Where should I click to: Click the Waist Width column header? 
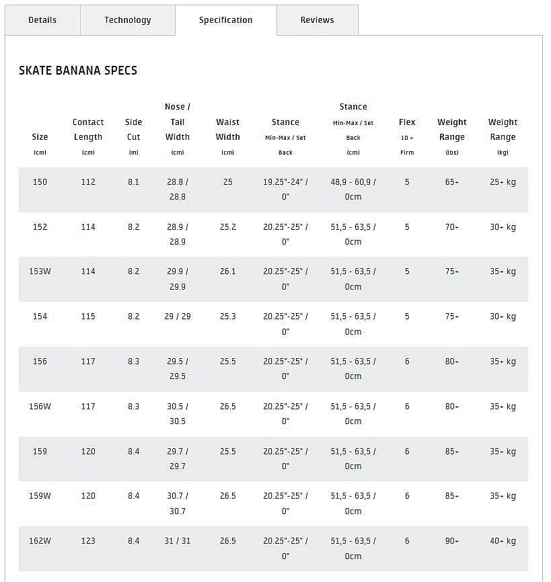[x=228, y=130]
